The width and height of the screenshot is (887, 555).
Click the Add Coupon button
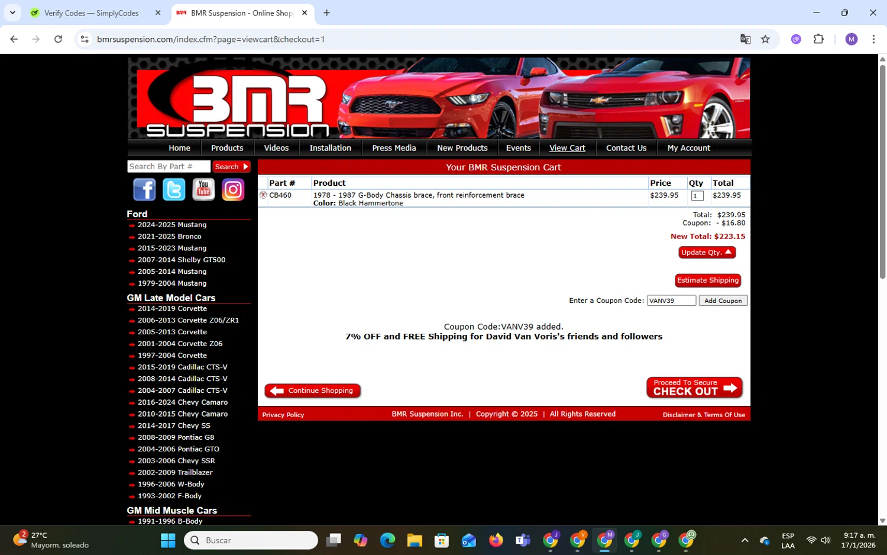[x=723, y=301]
